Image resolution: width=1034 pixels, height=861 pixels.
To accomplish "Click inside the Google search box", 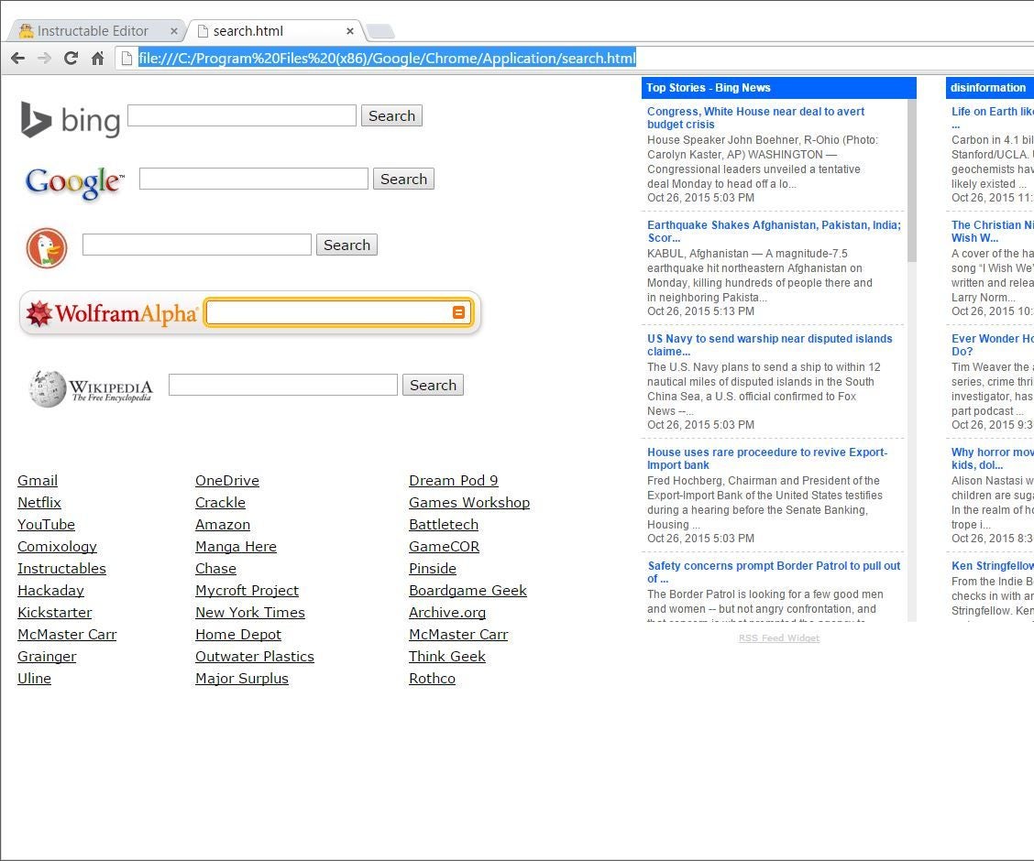I will (253, 178).
